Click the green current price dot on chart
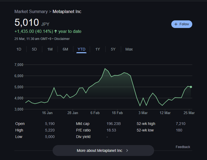This screenshot has width=207, height=160. pyautogui.click(x=191, y=87)
